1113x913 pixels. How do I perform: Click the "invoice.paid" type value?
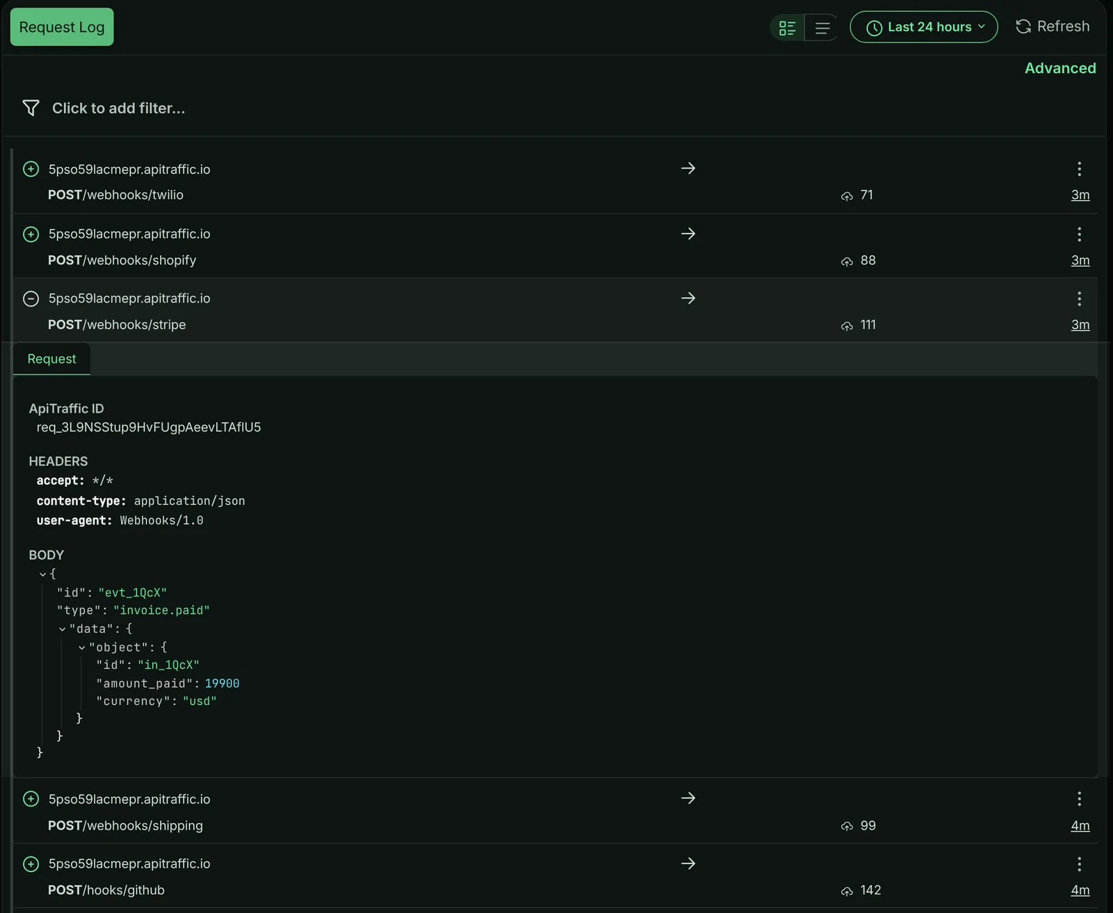tap(161, 610)
